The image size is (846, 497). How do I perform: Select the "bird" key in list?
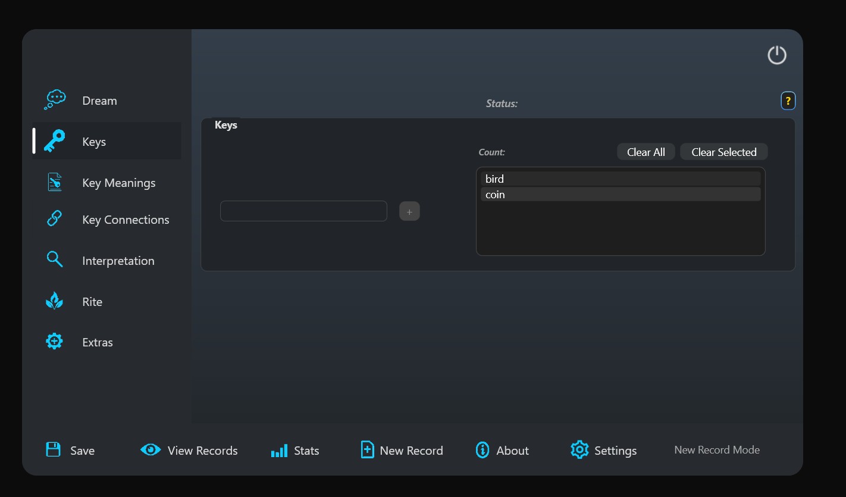(x=621, y=179)
